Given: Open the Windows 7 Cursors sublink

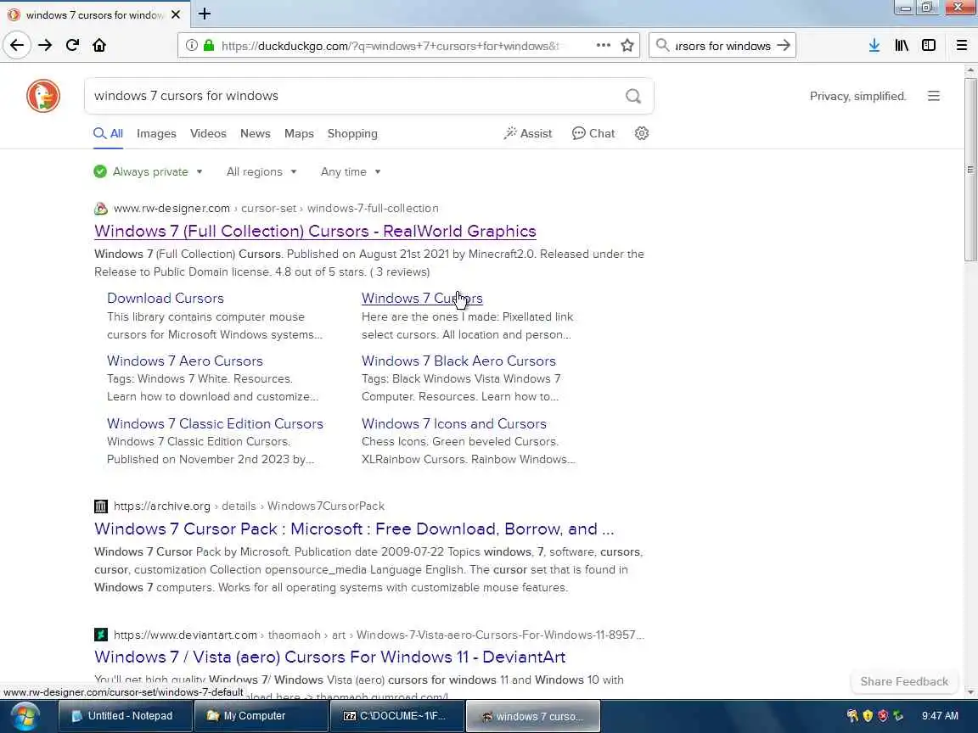Looking at the screenshot, I should click(422, 298).
